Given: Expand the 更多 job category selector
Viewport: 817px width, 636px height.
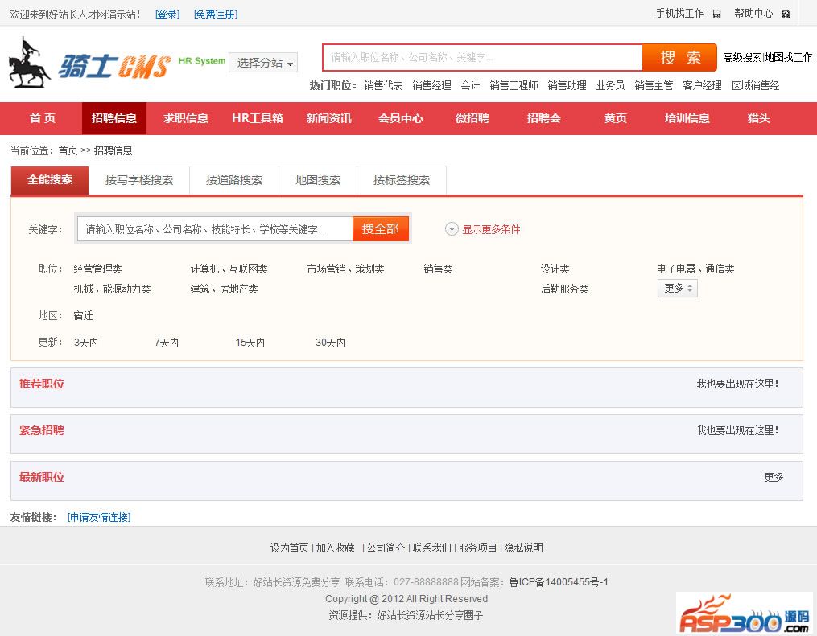Looking at the screenshot, I should (678, 289).
